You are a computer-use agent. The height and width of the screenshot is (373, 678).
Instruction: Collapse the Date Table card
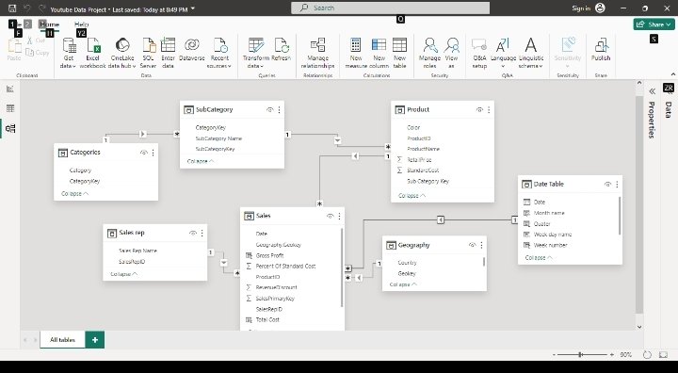(x=539, y=257)
